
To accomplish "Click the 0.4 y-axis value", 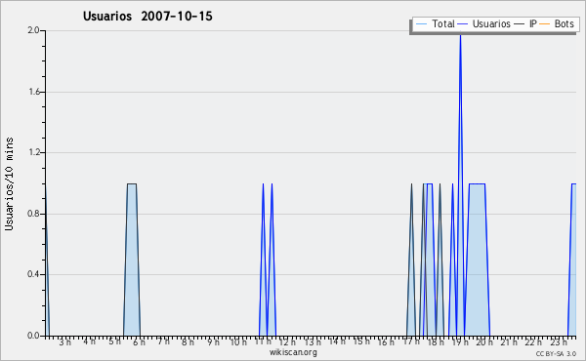I will [x=34, y=275].
